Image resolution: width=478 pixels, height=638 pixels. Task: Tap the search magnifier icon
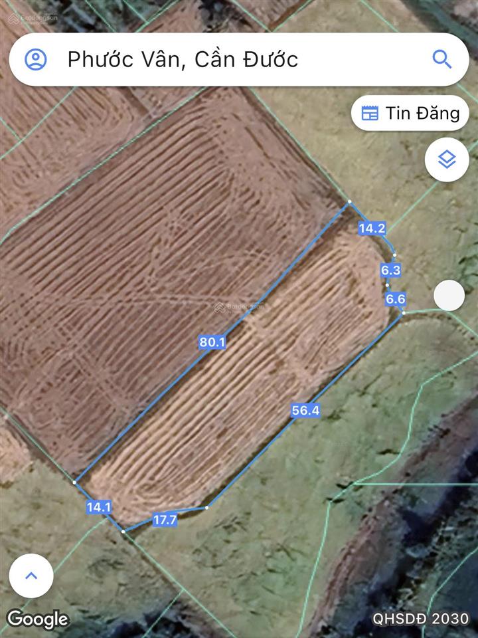pyautogui.click(x=442, y=59)
